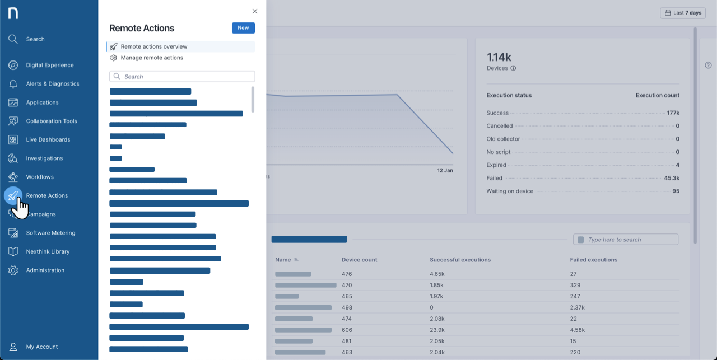Open Investigations icon in sidebar
This screenshot has height=360, width=717.
pos(13,158)
